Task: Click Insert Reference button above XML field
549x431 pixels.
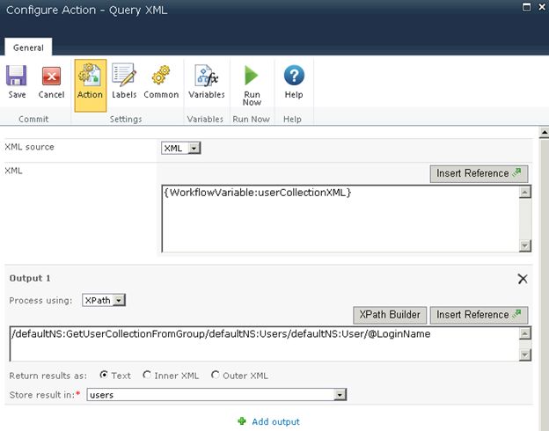Action: pos(479,173)
